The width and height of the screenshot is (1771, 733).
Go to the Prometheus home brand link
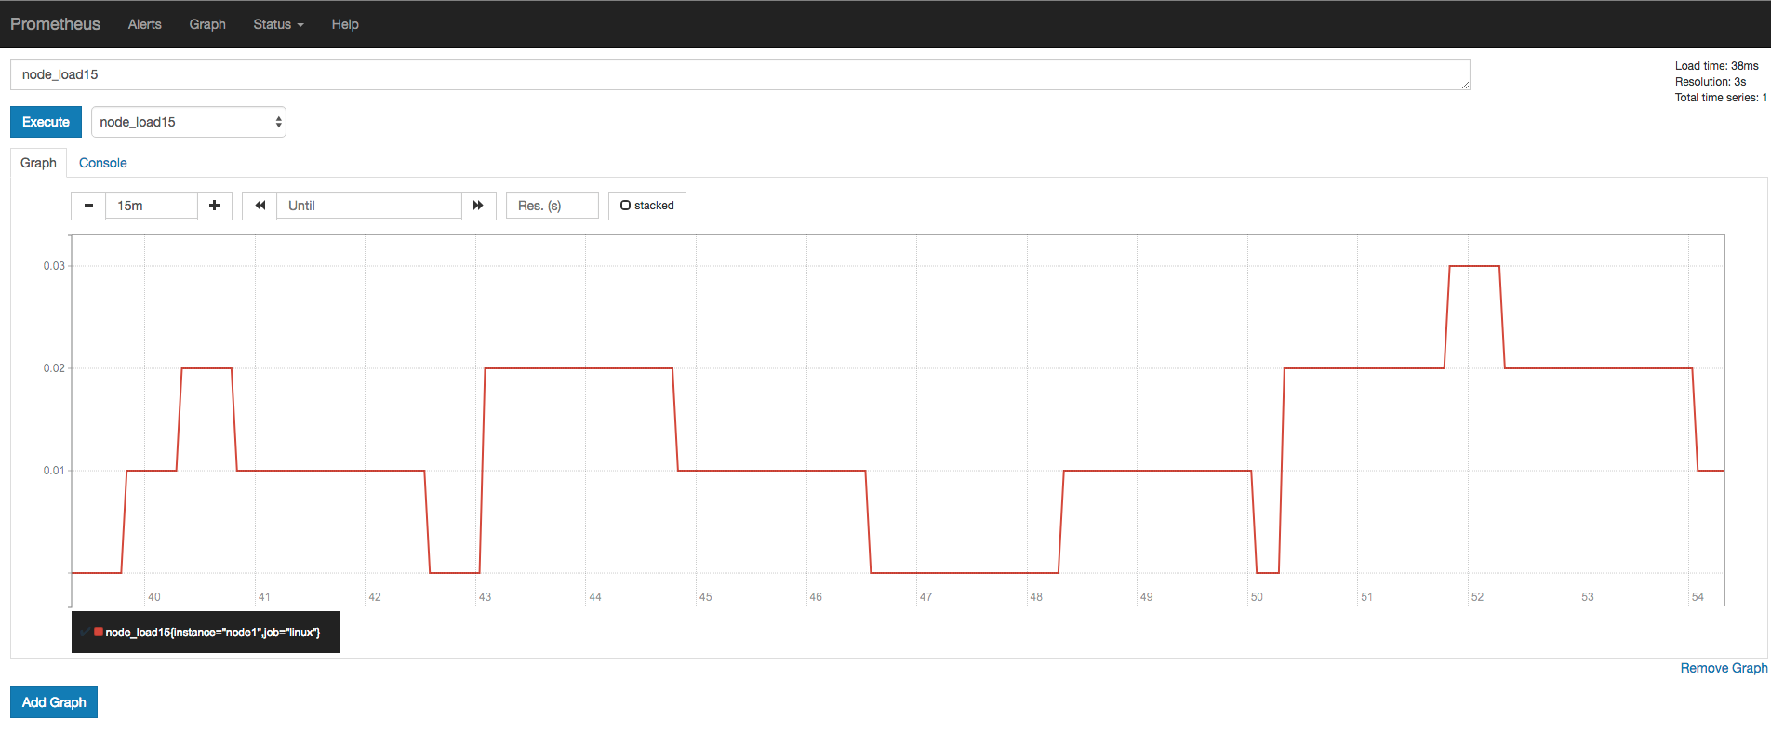pyautogui.click(x=56, y=24)
